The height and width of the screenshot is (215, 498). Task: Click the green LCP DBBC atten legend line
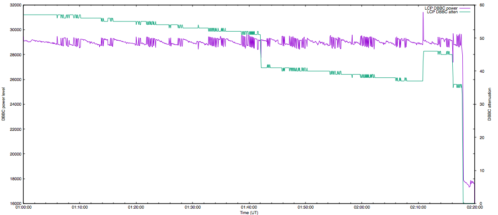point(465,12)
